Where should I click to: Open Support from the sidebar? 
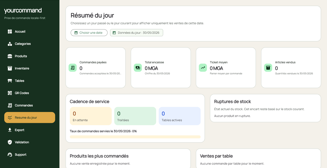pyautogui.click(x=30, y=155)
